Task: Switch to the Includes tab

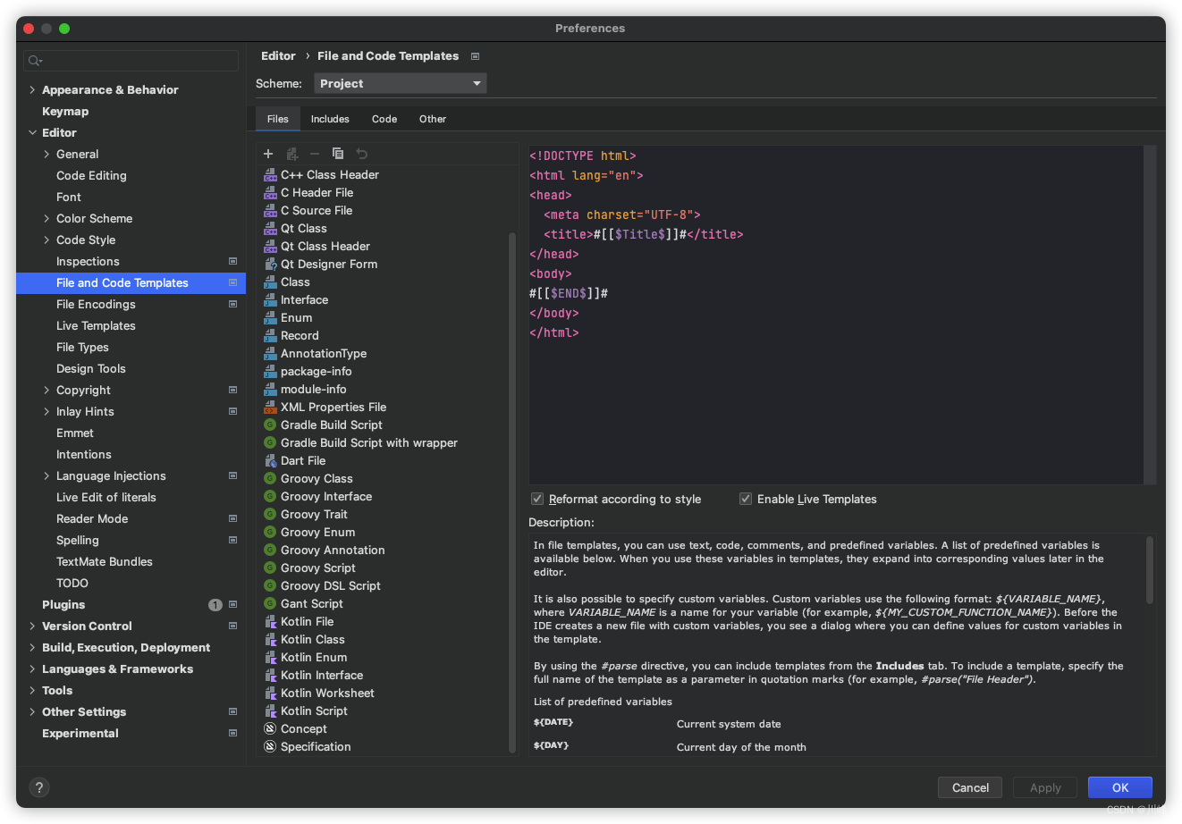Action: 330,119
